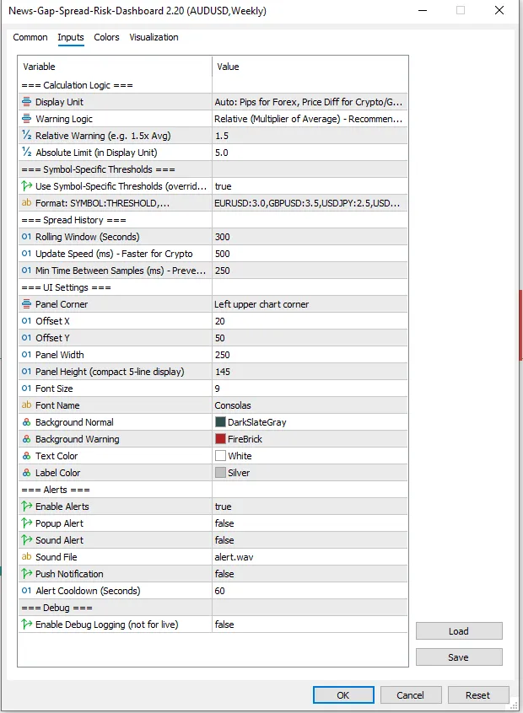Click the Variable column header
This screenshot has width=523, height=713.
tap(115, 67)
